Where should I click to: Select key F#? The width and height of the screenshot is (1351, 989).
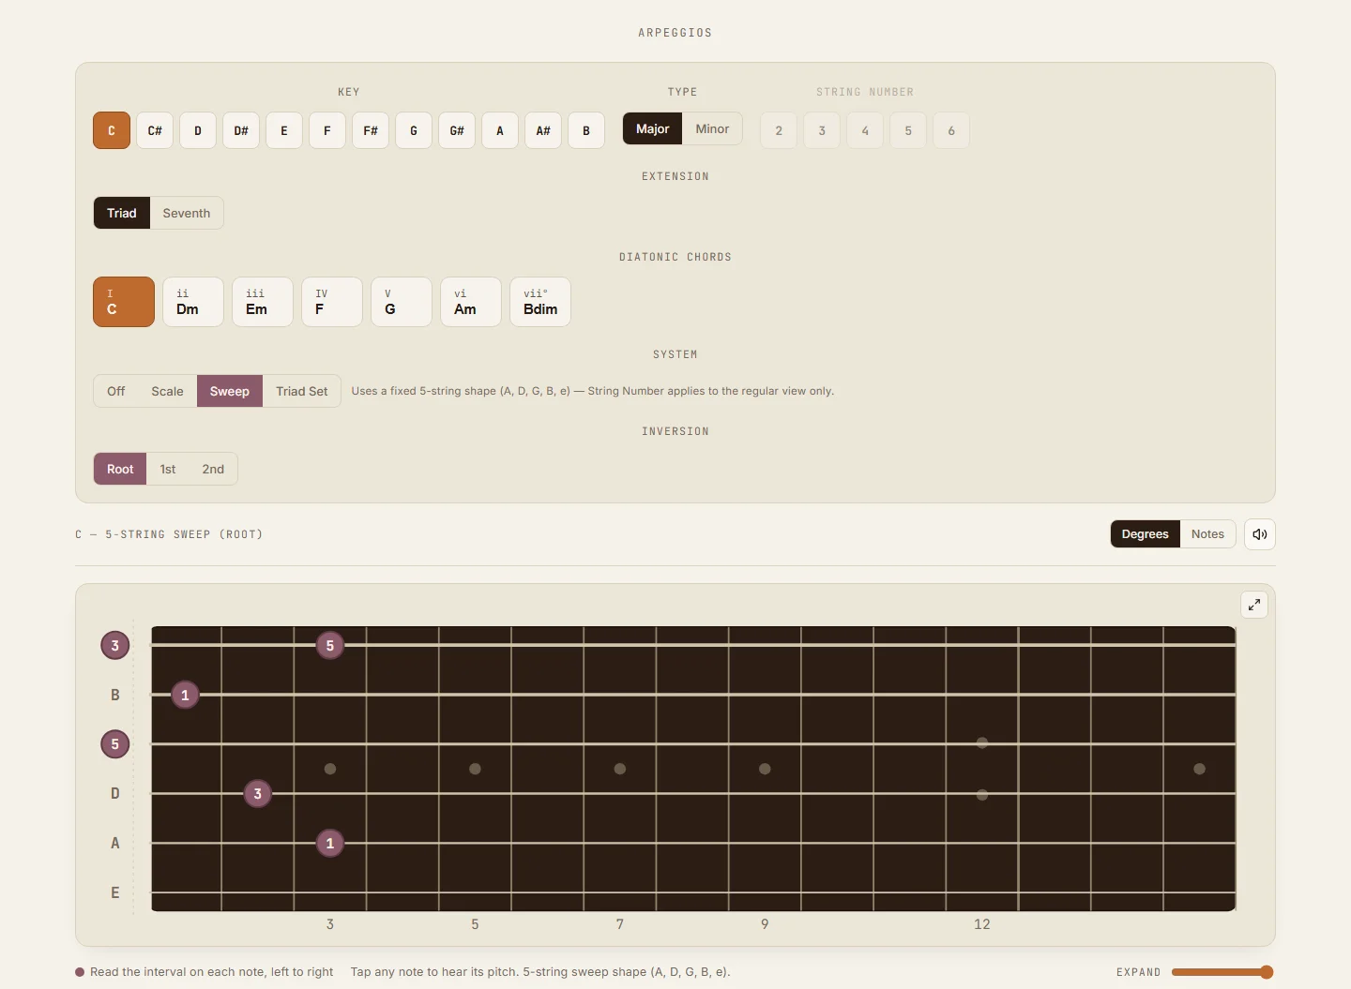[x=371, y=130]
